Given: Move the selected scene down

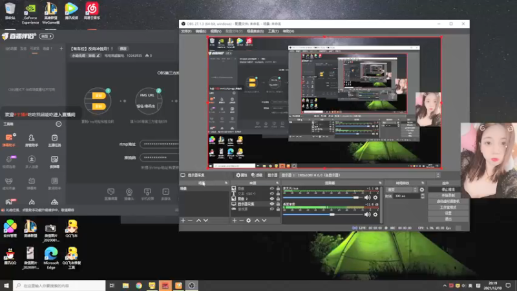Looking at the screenshot, I should 206,221.
